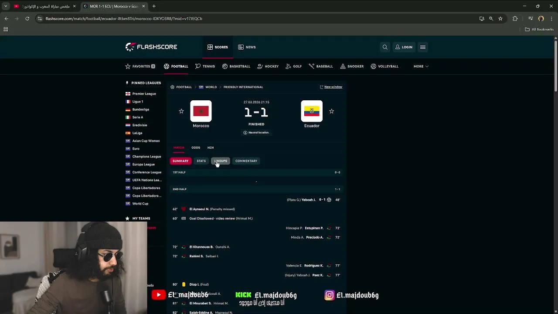Image resolution: width=558 pixels, height=314 pixels.
Task: Open the browser extensions puzzle icon
Action: tap(515, 19)
